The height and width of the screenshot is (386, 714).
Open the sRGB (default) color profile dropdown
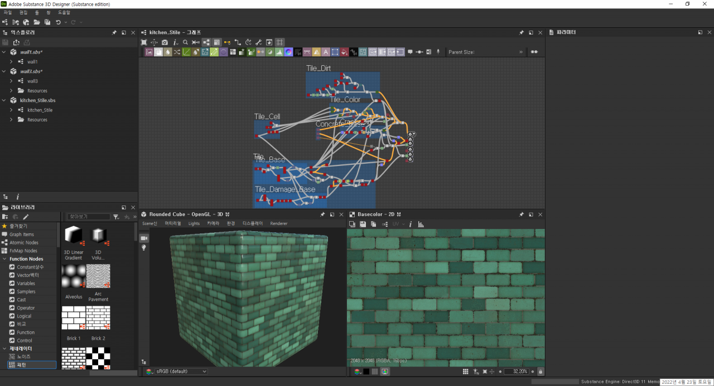pyautogui.click(x=176, y=372)
